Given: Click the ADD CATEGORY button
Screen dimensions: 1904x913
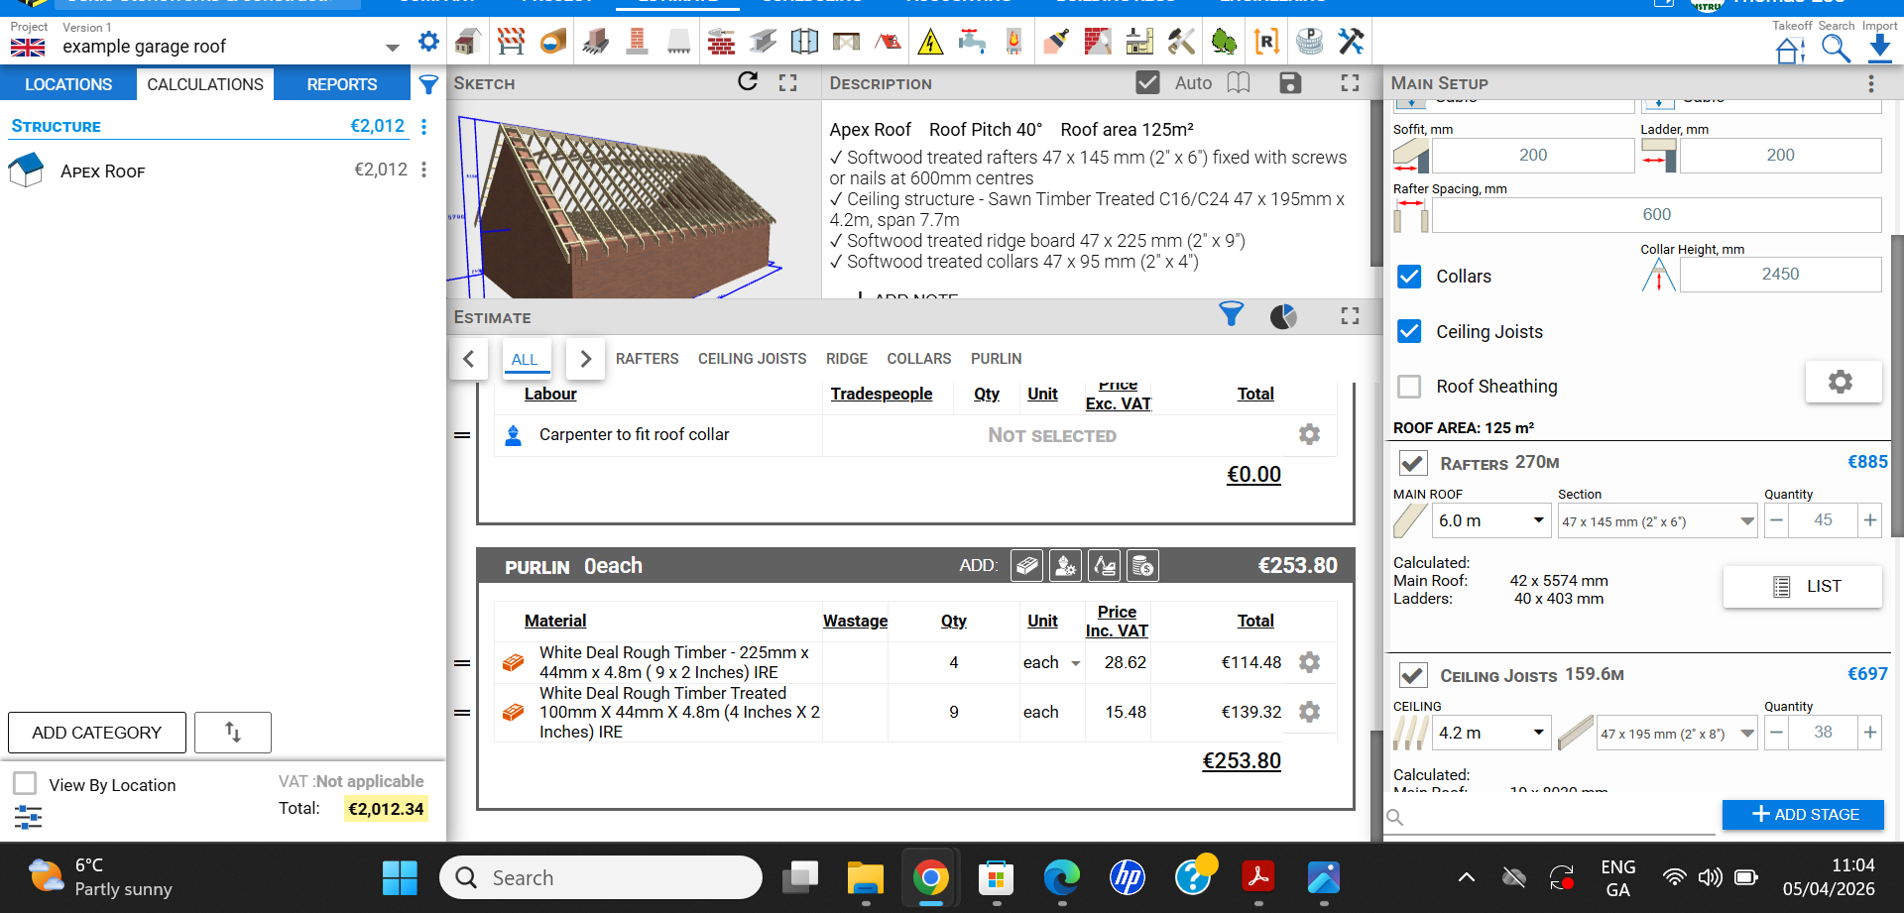Looking at the screenshot, I should [x=96, y=733].
